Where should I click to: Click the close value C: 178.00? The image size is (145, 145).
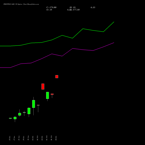pos(51,8)
